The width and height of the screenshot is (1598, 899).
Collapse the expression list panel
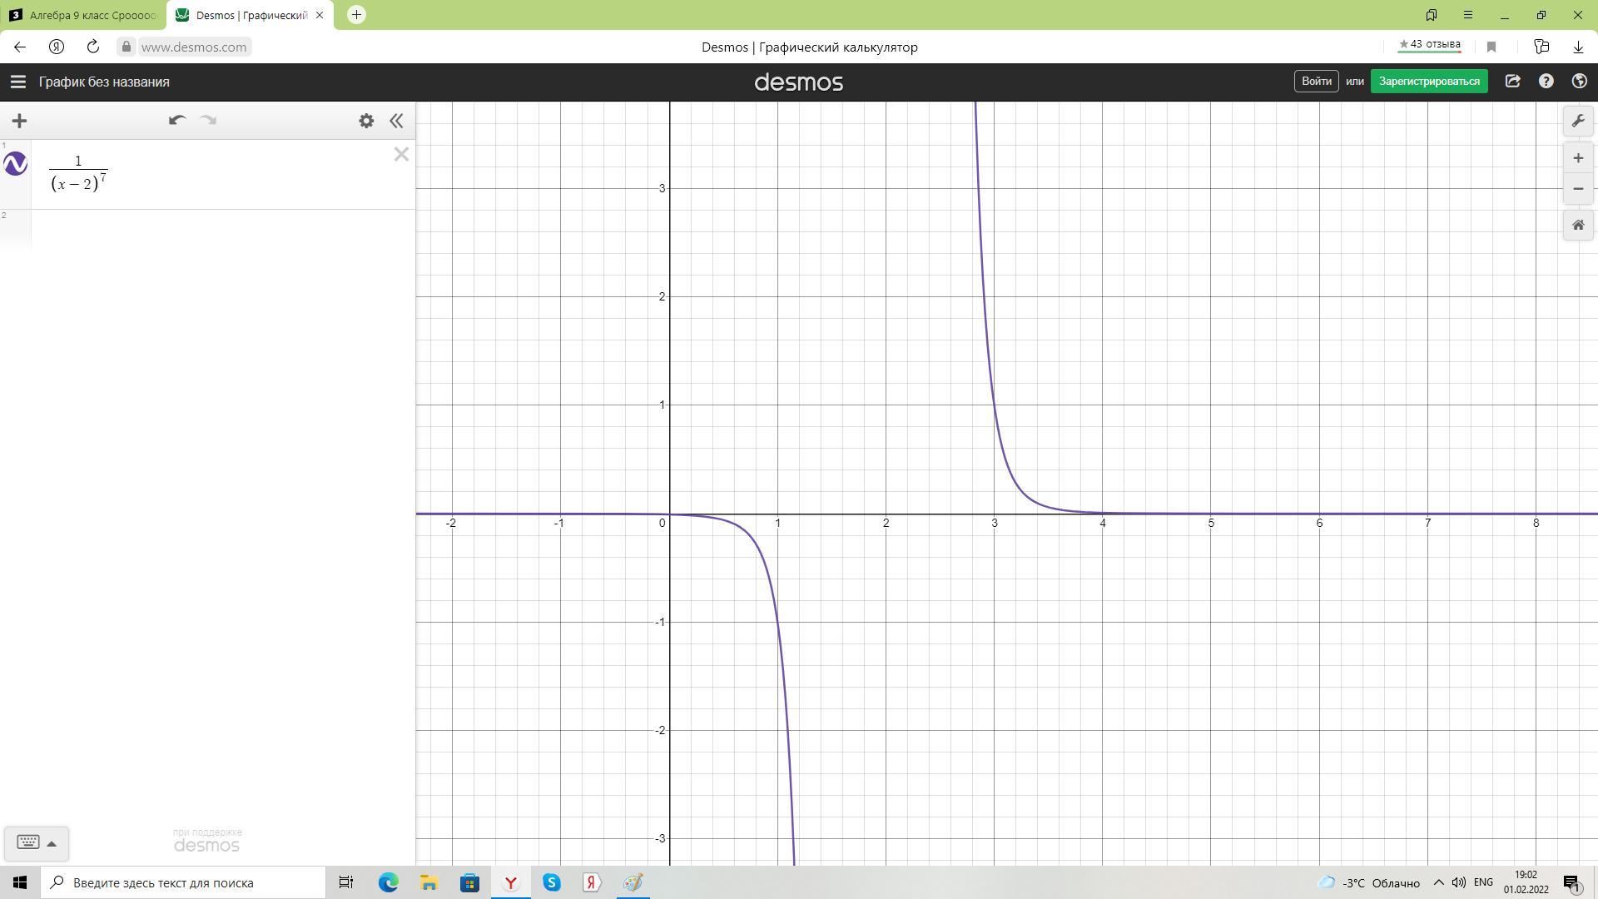396,121
